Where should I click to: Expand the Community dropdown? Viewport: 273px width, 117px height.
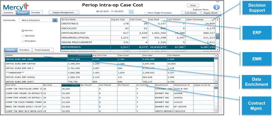55,20
